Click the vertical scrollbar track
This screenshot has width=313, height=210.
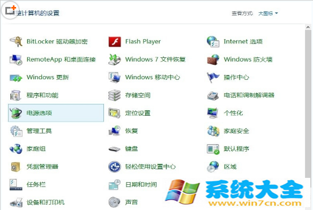308,104
